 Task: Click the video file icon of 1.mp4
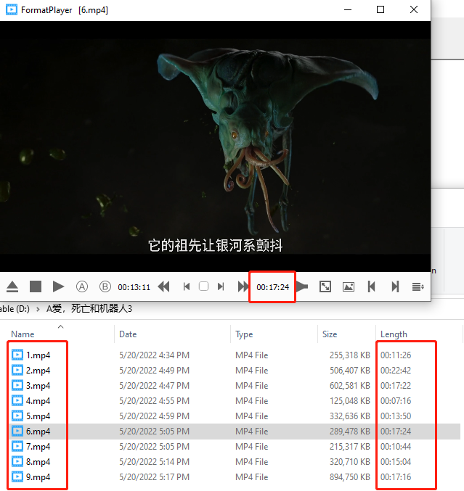(17, 355)
